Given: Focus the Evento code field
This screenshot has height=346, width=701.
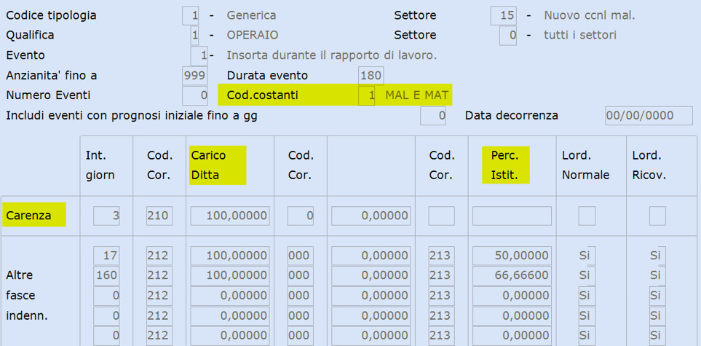Looking at the screenshot, I should [x=199, y=55].
